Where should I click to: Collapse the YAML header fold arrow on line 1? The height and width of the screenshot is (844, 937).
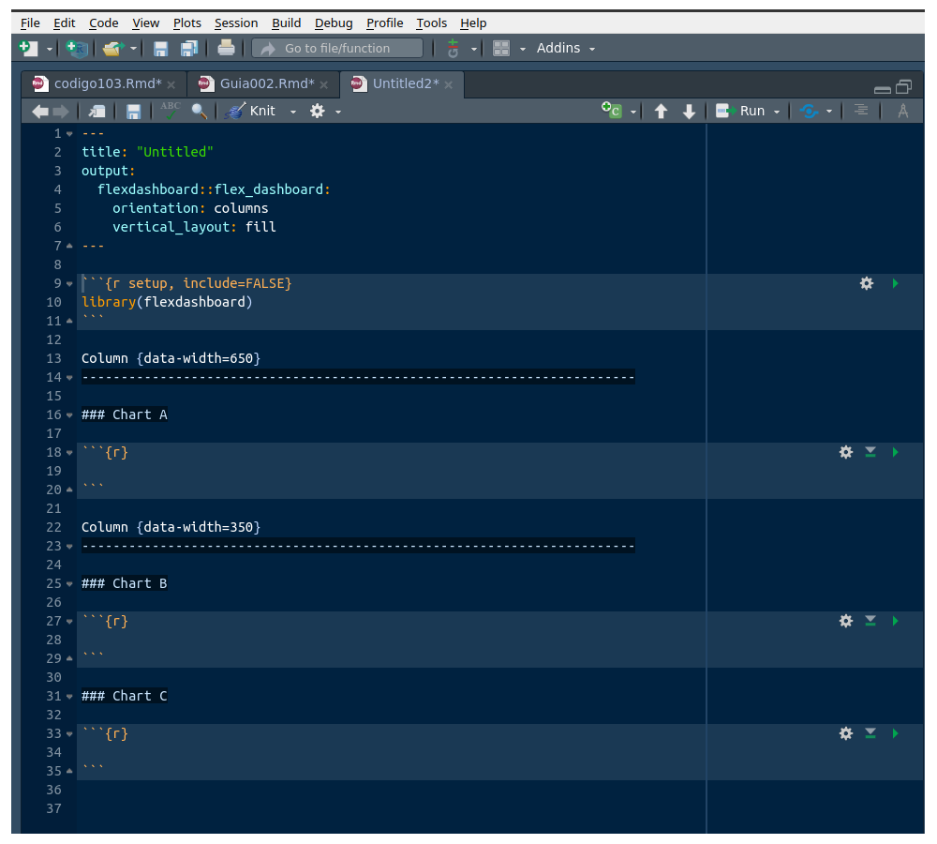pyautogui.click(x=69, y=133)
